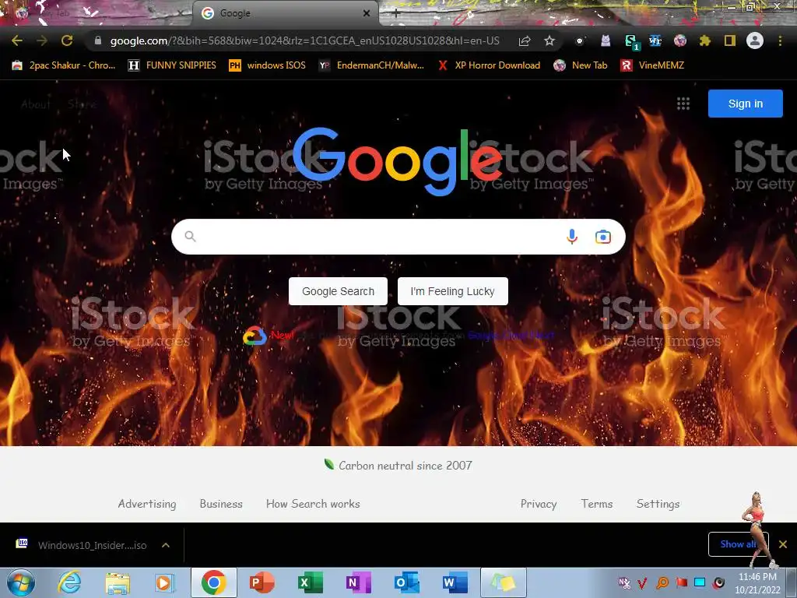Open the Chrome three-dot menu

click(780, 40)
